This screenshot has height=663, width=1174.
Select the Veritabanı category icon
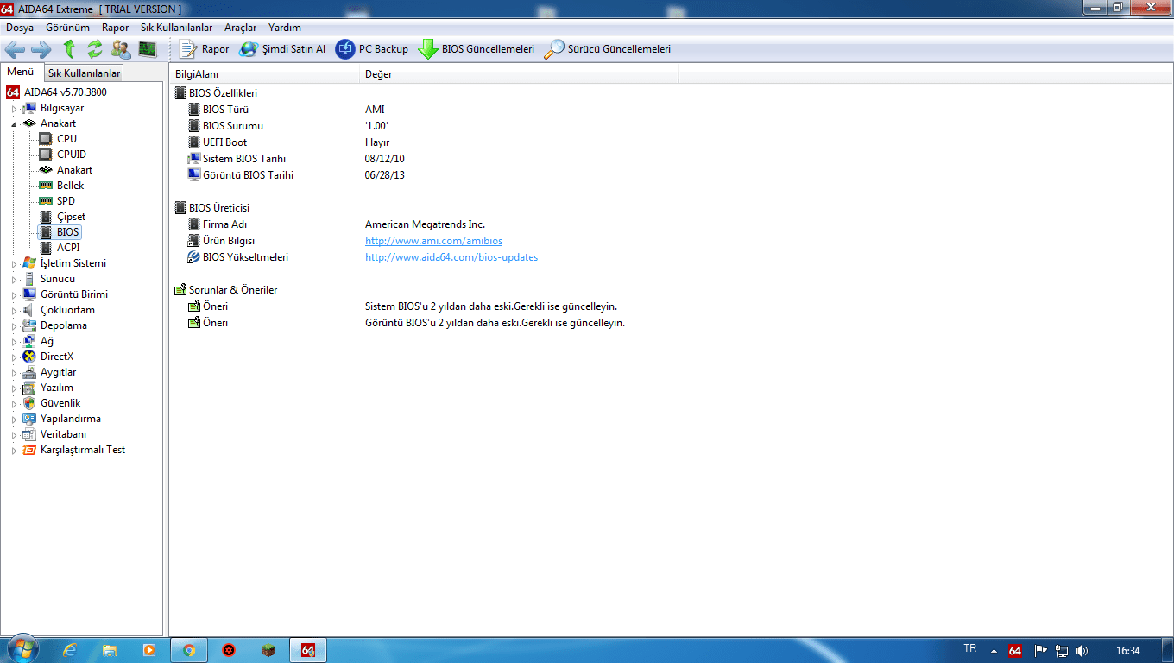(x=29, y=434)
